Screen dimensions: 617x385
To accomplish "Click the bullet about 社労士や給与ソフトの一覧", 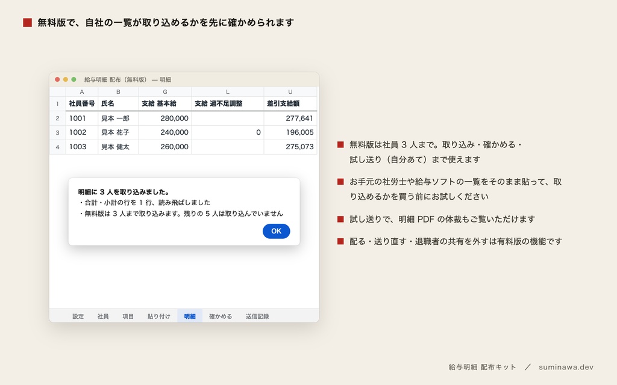I will pyautogui.click(x=456, y=189).
